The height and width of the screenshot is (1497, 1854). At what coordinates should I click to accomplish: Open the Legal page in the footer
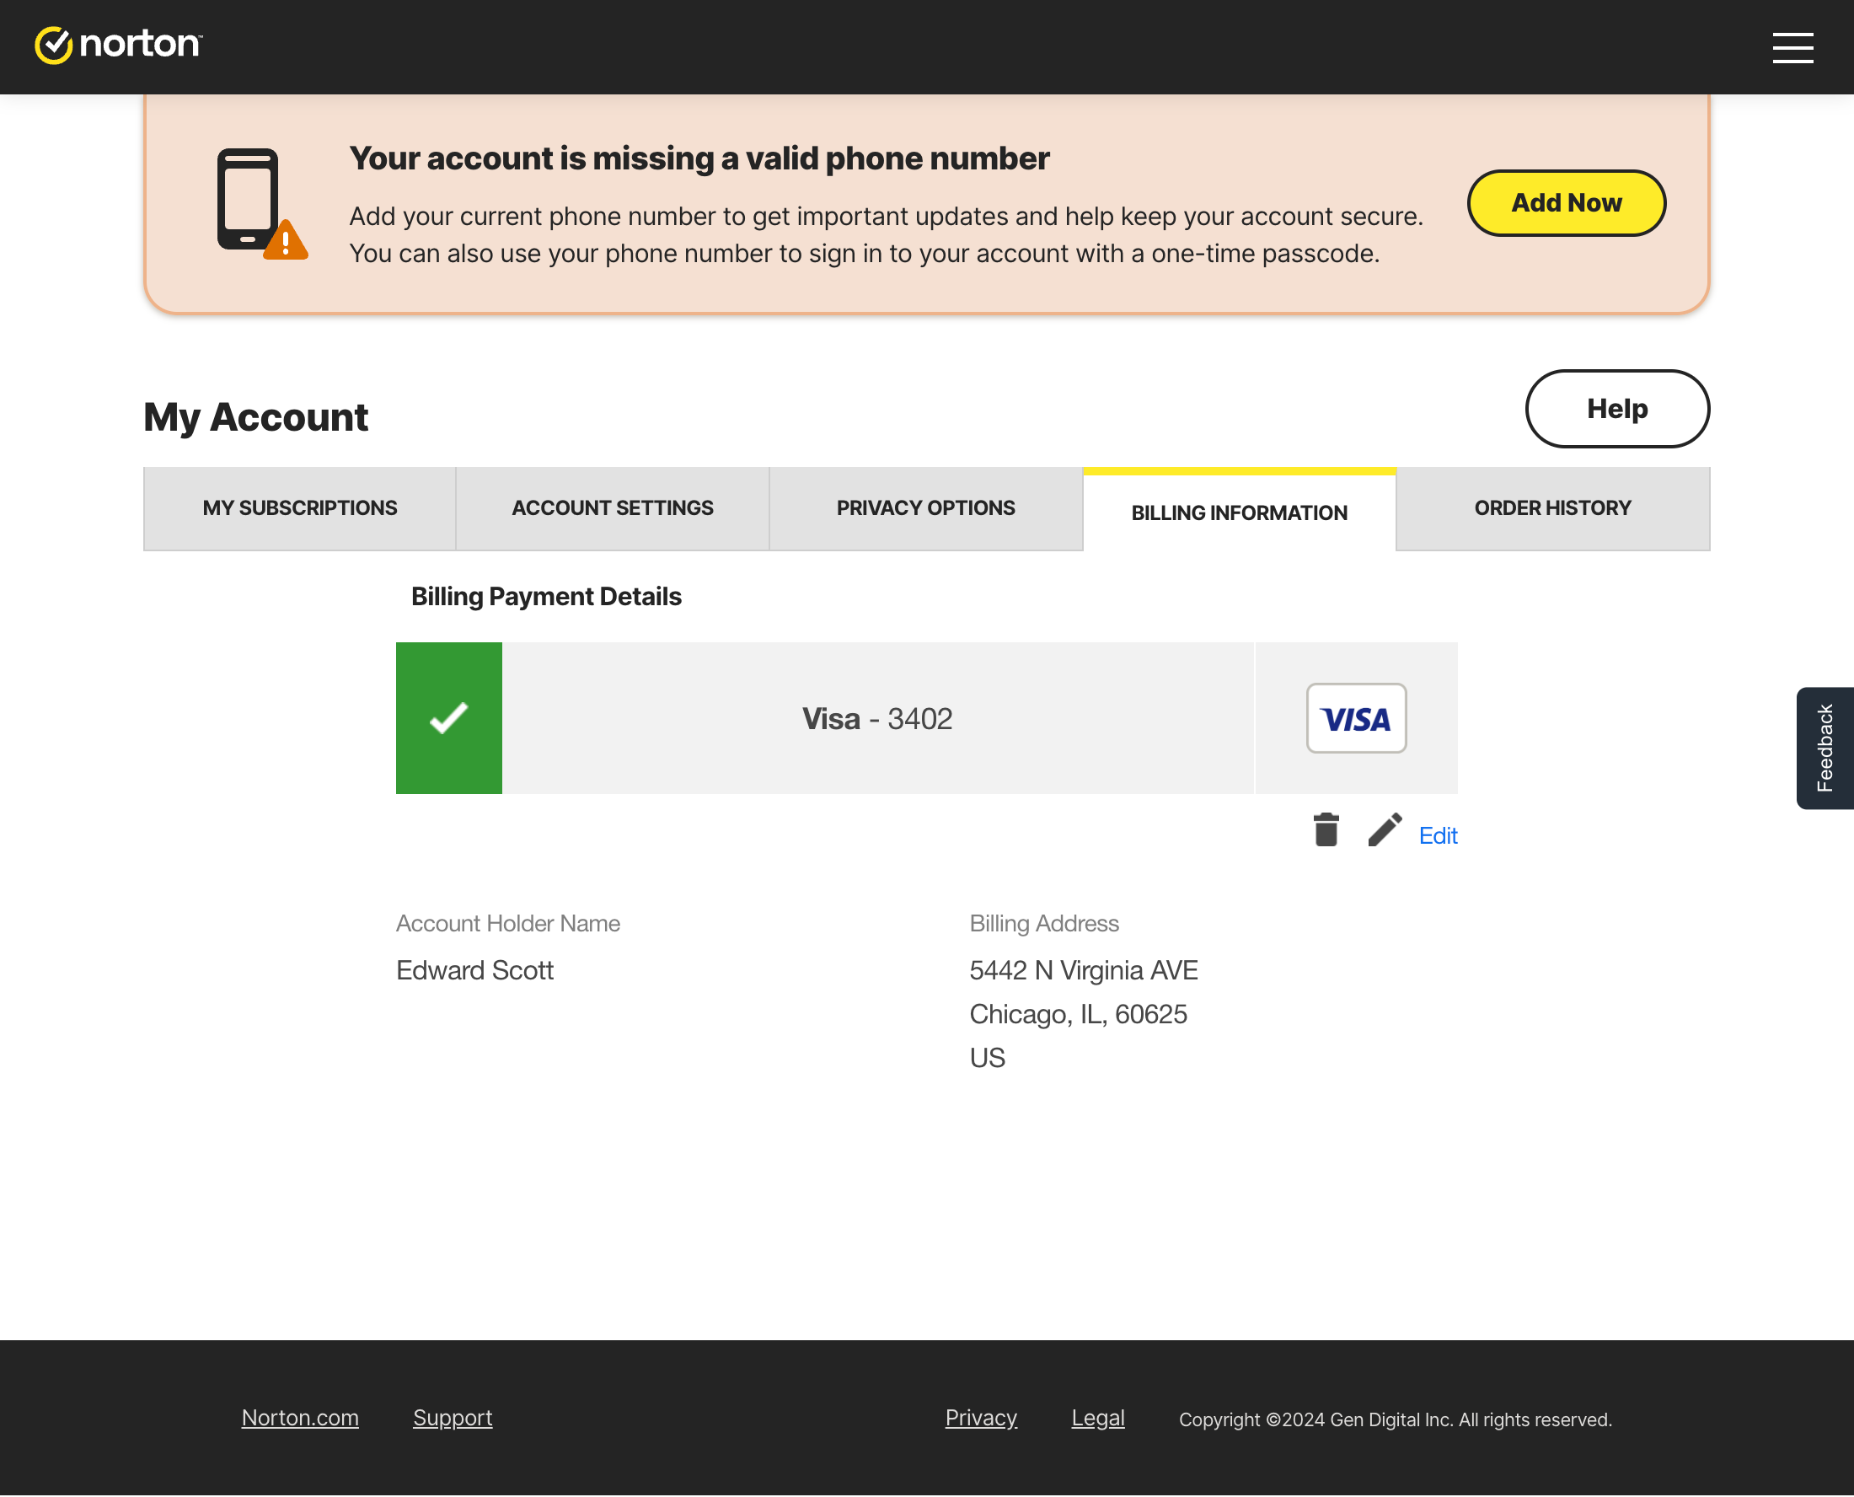click(1097, 1418)
